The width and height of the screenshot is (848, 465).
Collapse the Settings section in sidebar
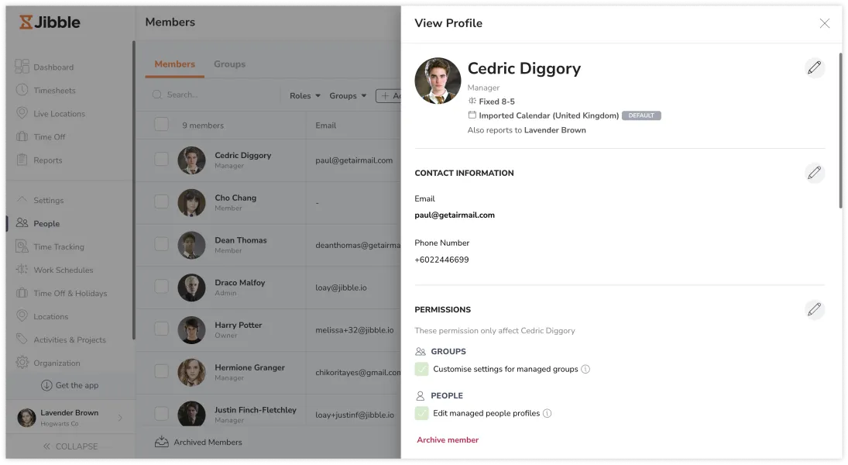click(x=22, y=201)
